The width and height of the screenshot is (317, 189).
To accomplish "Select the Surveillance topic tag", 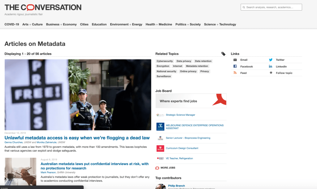I will coord(163,76).
